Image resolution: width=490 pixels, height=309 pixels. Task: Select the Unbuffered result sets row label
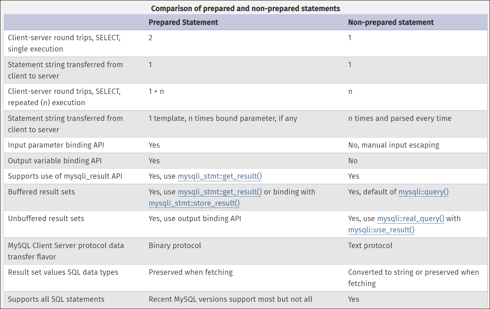tap(46, 219)
